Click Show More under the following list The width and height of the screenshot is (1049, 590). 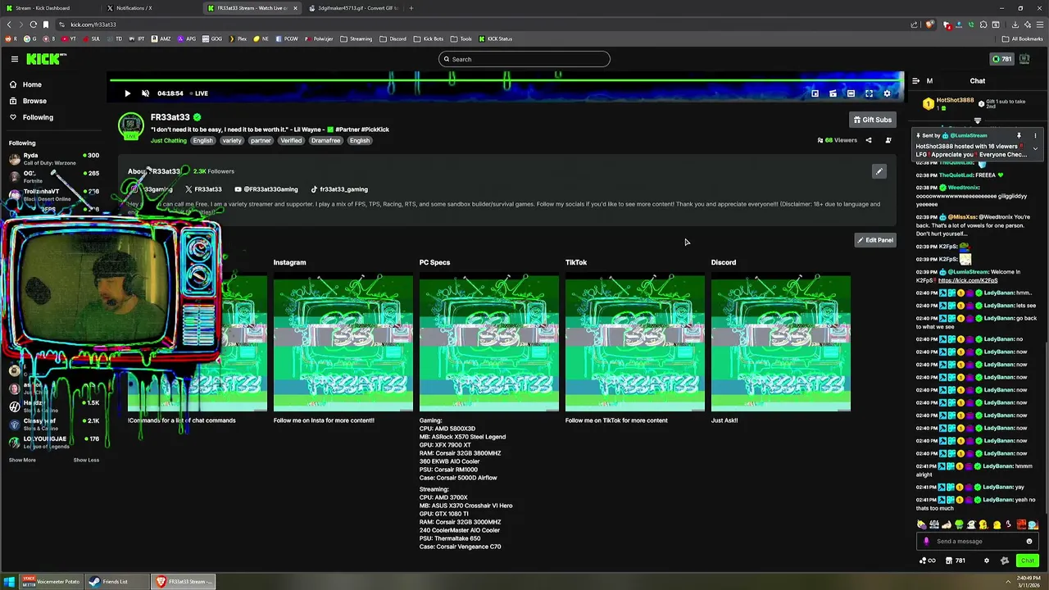point(22,460)
